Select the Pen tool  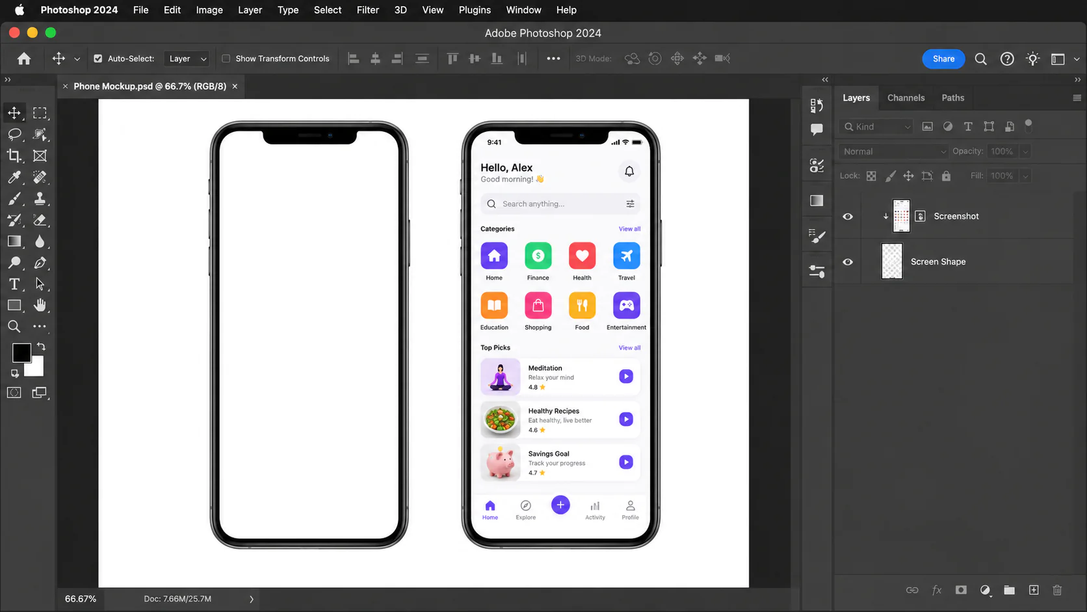coord(40,263)
